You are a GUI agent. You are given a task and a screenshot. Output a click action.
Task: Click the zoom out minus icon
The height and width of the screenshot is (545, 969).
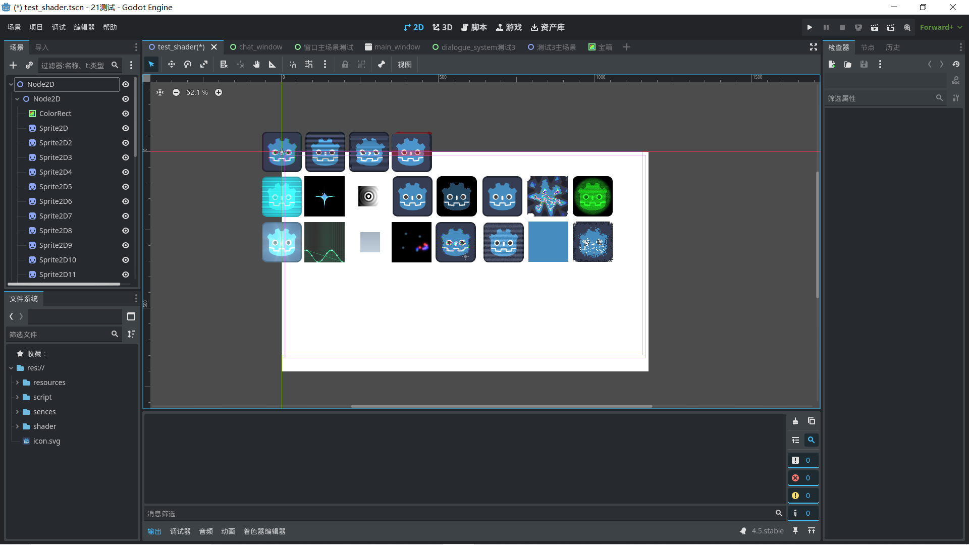pyautogui.click(x=176, y=92)
